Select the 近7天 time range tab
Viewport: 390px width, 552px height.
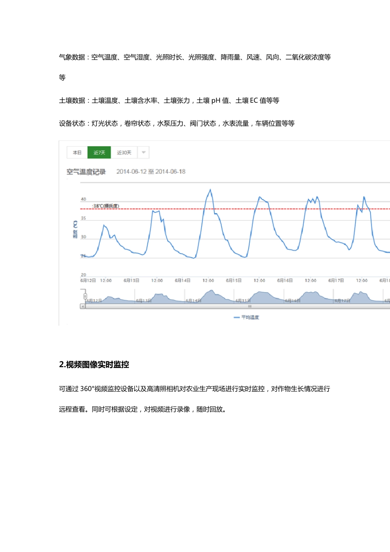coord(99,152)
